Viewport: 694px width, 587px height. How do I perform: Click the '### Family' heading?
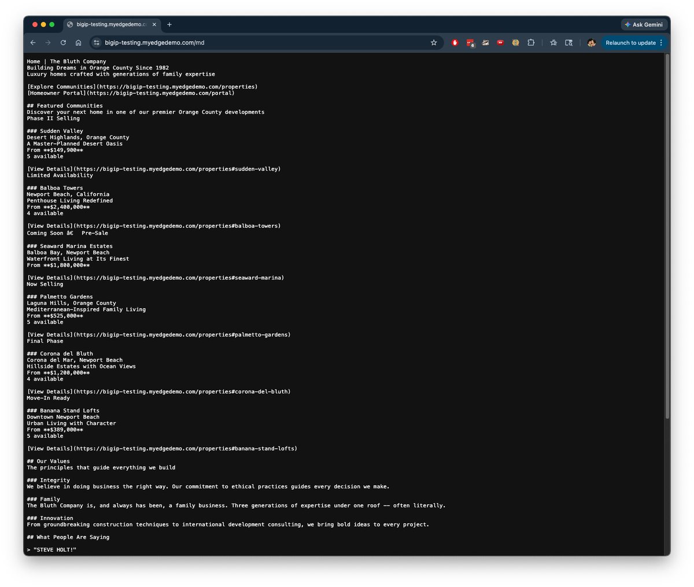pyautogui.click(x=43, y=500)
